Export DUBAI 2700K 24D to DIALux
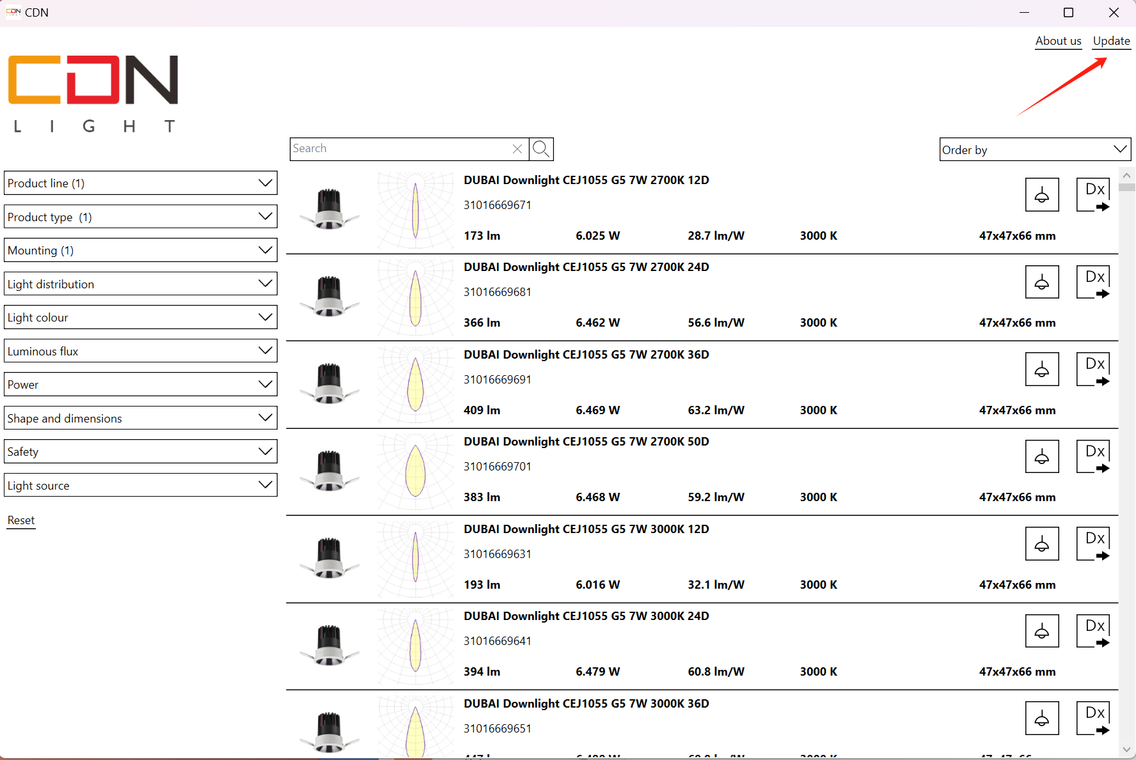 coord(1094,283)
